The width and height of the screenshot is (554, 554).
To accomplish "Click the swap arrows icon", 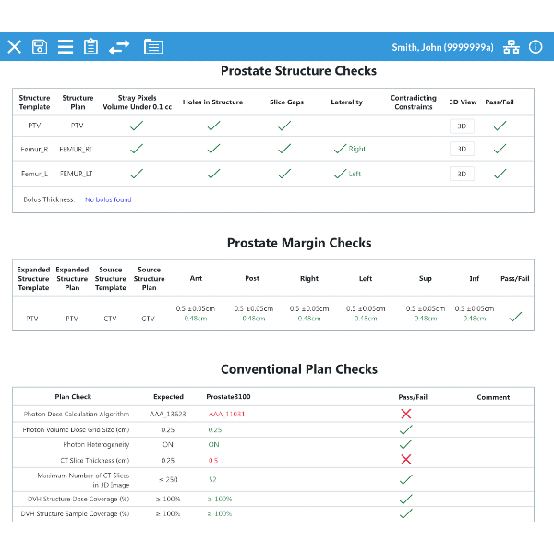I will (x=119, y=47).
